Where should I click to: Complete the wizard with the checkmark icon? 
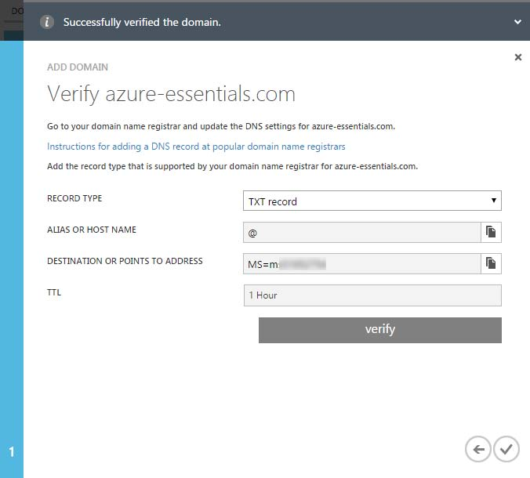coord(506,449)
